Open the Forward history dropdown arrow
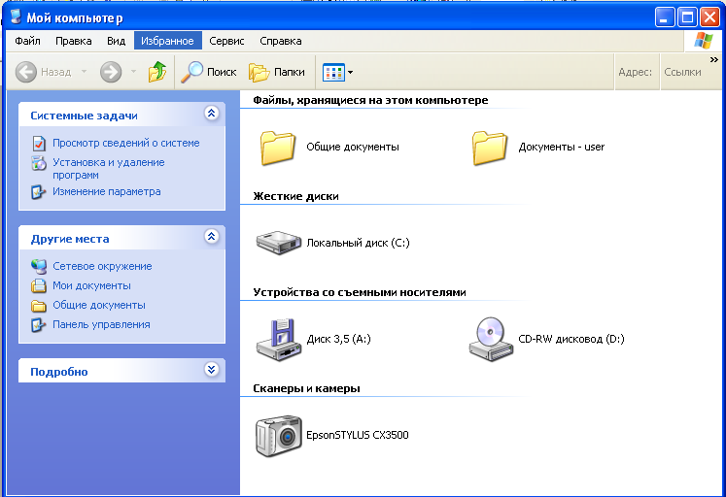 click(x=133, y=72)
